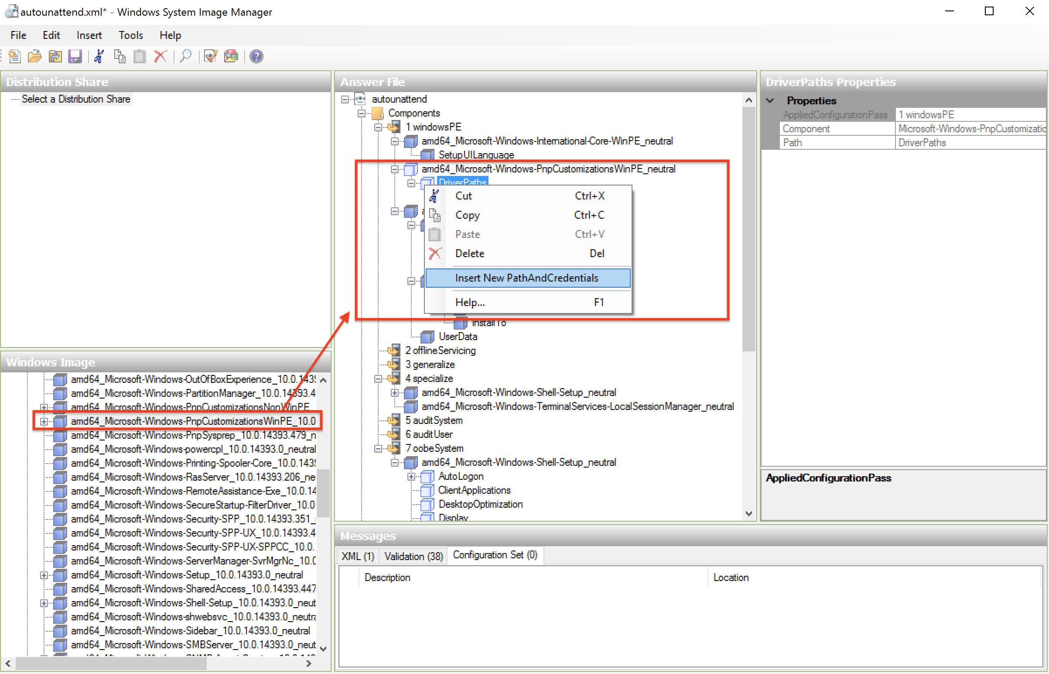Click the Create Configuration Set toolbar icon

tap(231, 56)
